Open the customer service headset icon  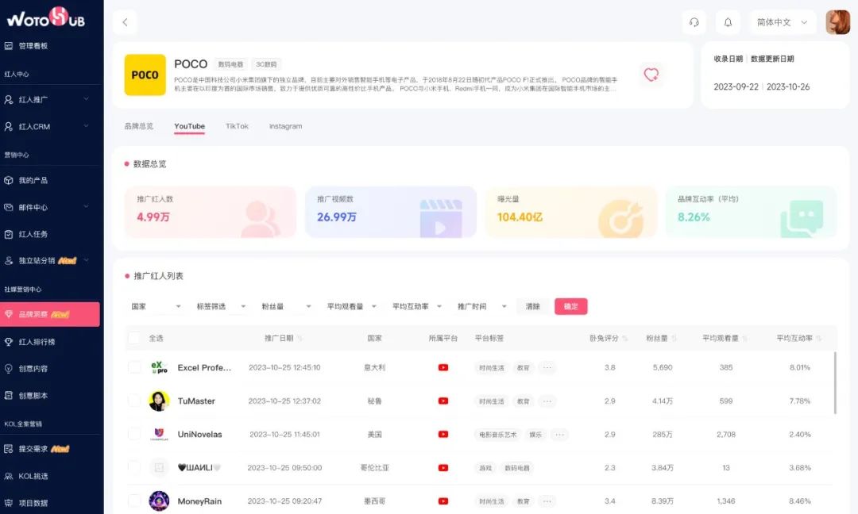(694, 21)
